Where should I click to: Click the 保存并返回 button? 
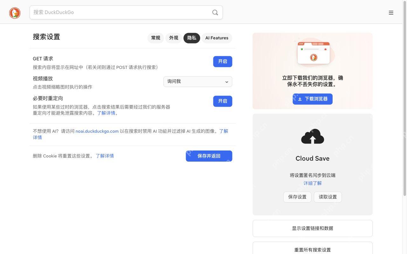coord(209,156)
